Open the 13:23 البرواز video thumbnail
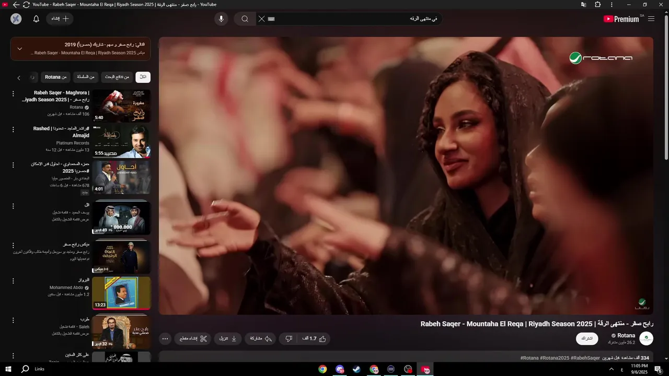The image size is (669, 376). (121, 293)
